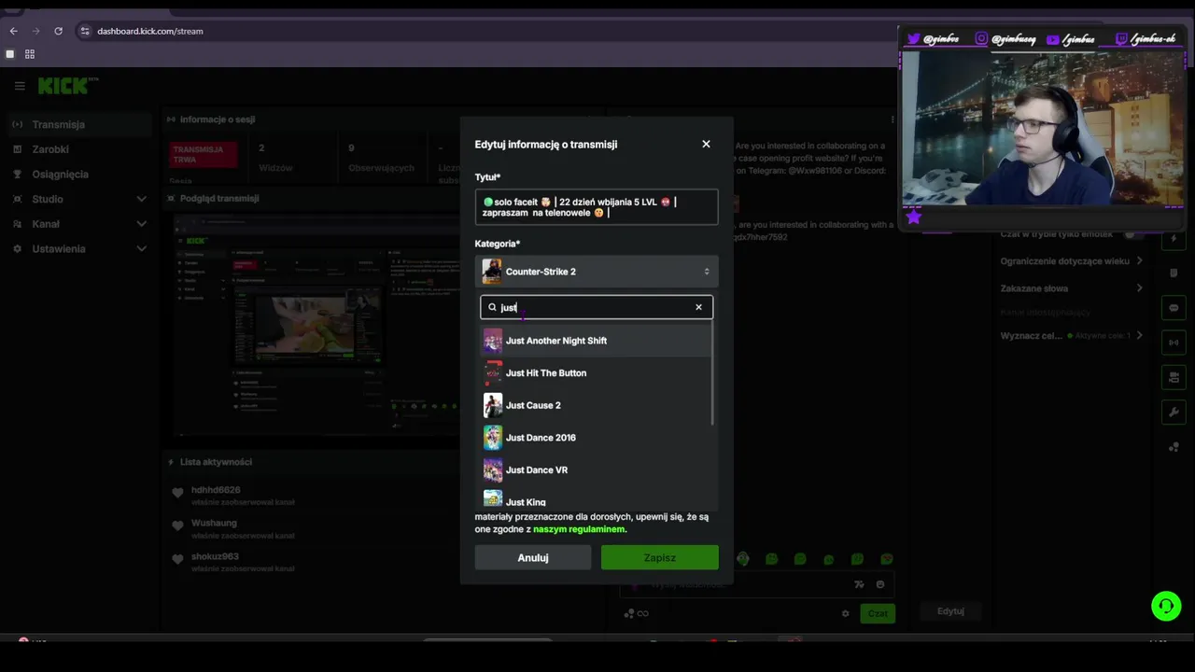Open the browser apps grid icon

[x=30, y=54]
